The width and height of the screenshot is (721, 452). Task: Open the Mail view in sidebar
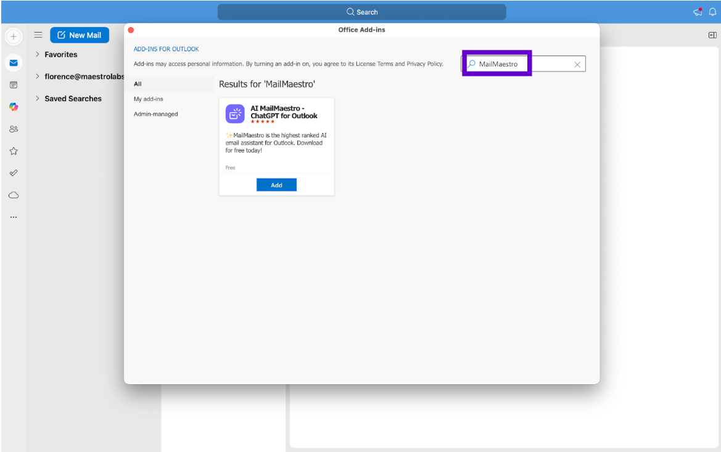click(x=14, y=63)
